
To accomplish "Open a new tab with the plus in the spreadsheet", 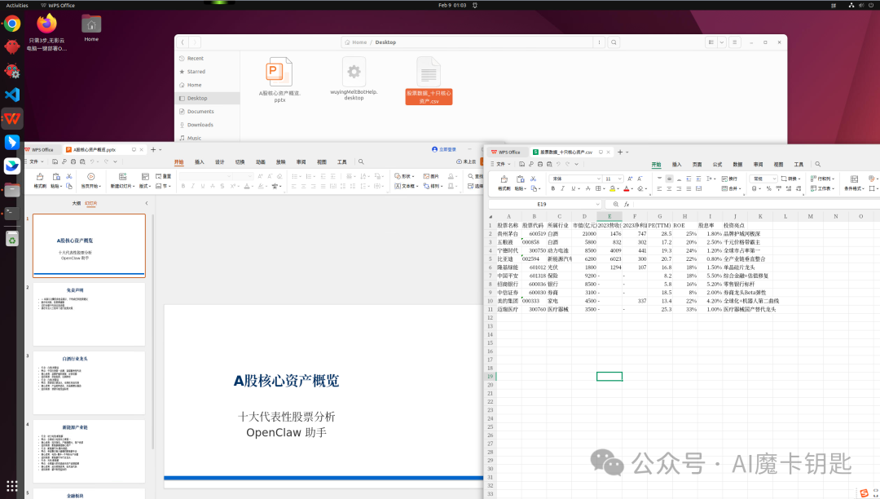I will 620,152.
